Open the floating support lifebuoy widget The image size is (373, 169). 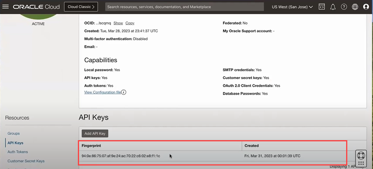click(361, 155)
